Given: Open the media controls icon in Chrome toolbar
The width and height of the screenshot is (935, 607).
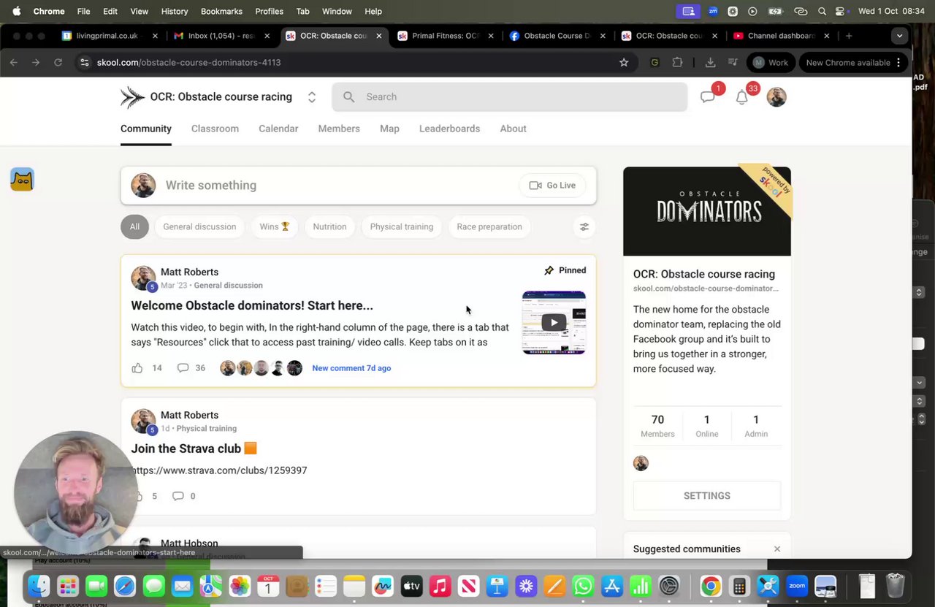Looking at the screenshot, I should 733,62.
